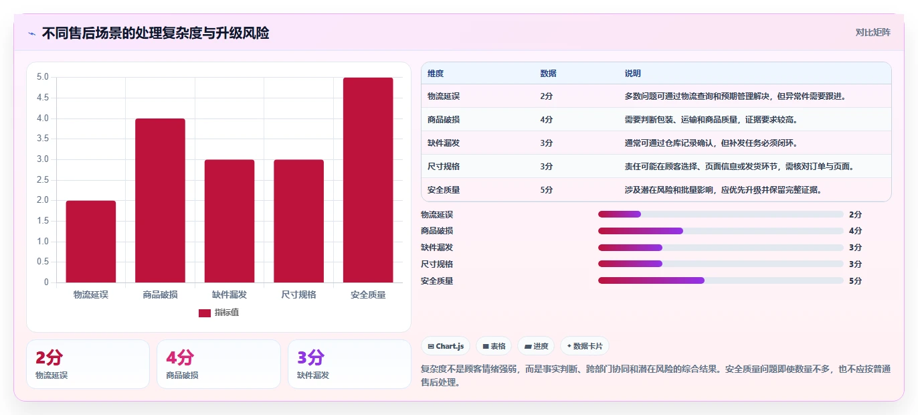
Task: Click description starting 责任可能在顾客选择
Action: point(739,167)
